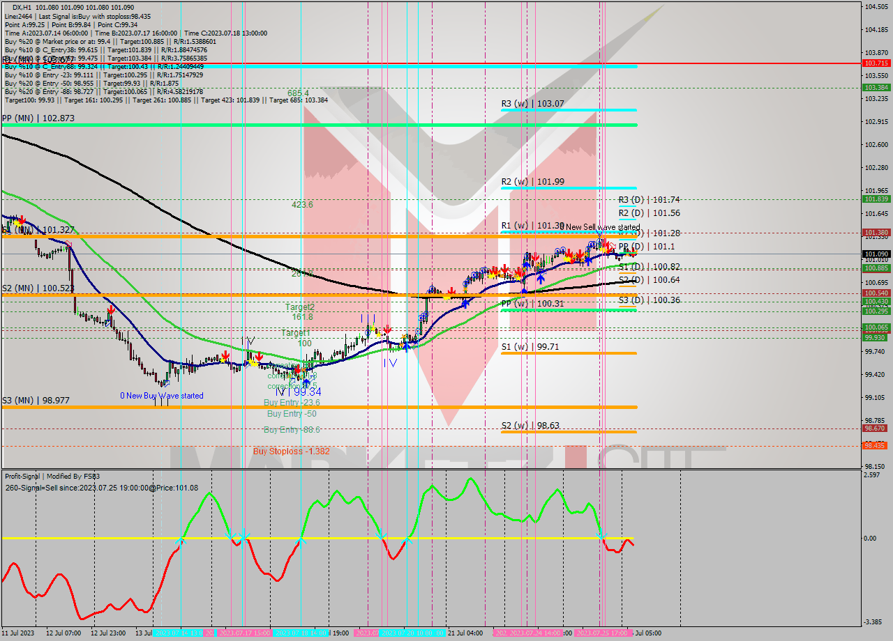Select the R2 (w) | 101.99 label
This screenshot has width=893, height=641.
(x=532, y=182)
